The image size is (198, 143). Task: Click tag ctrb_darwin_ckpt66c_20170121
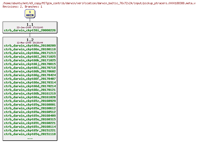(x=30, y=90)
